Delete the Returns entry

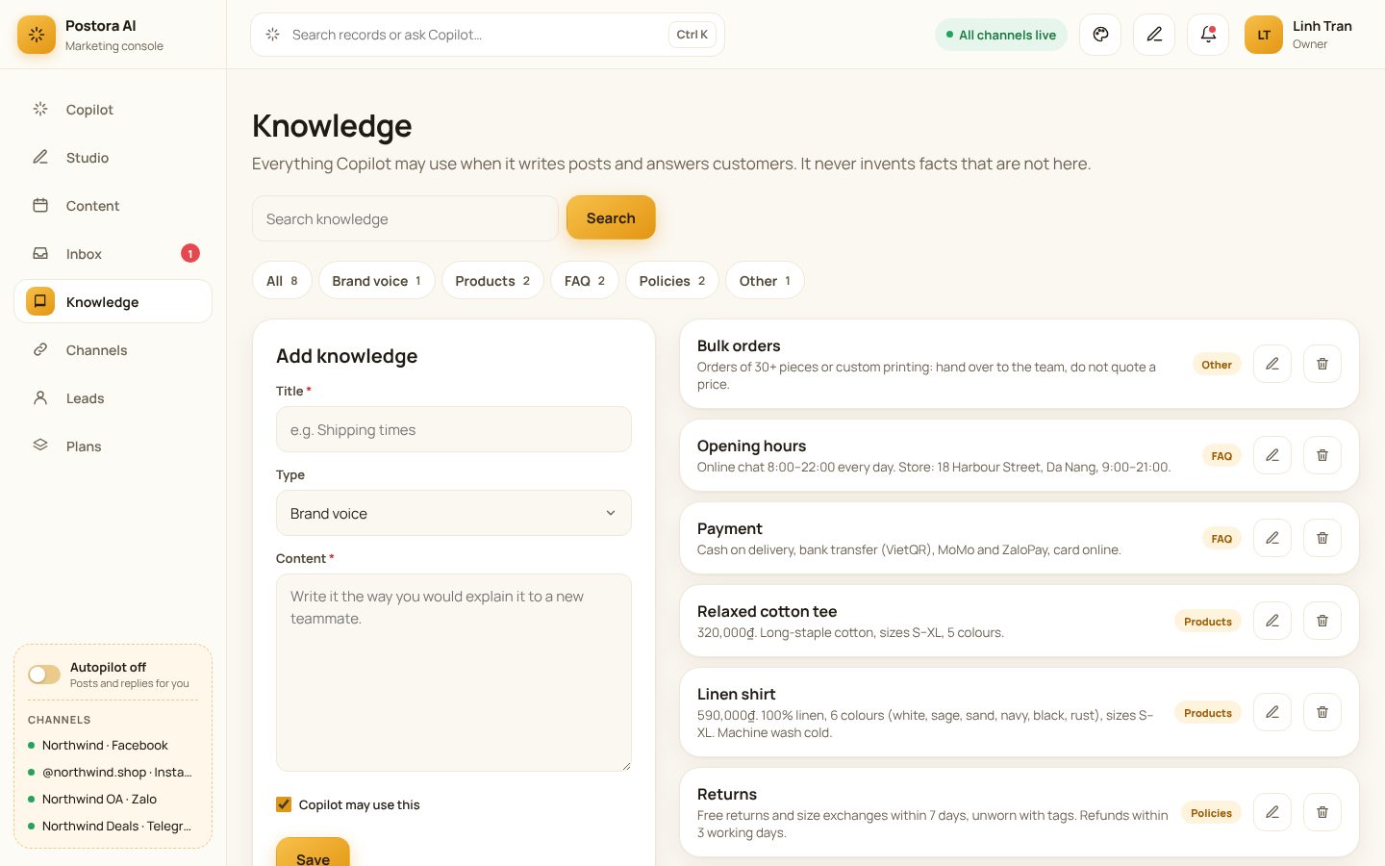[x=1322, y=812]
